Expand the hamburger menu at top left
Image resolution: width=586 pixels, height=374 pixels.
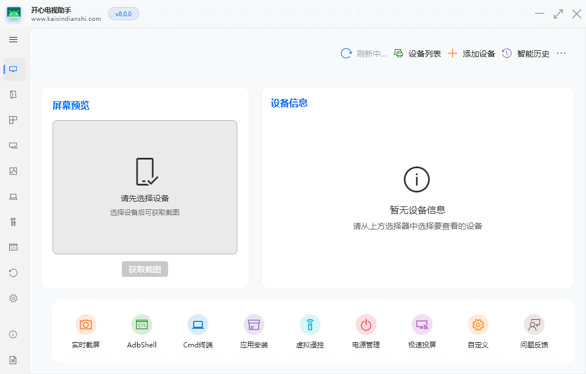tap(13, 39)
